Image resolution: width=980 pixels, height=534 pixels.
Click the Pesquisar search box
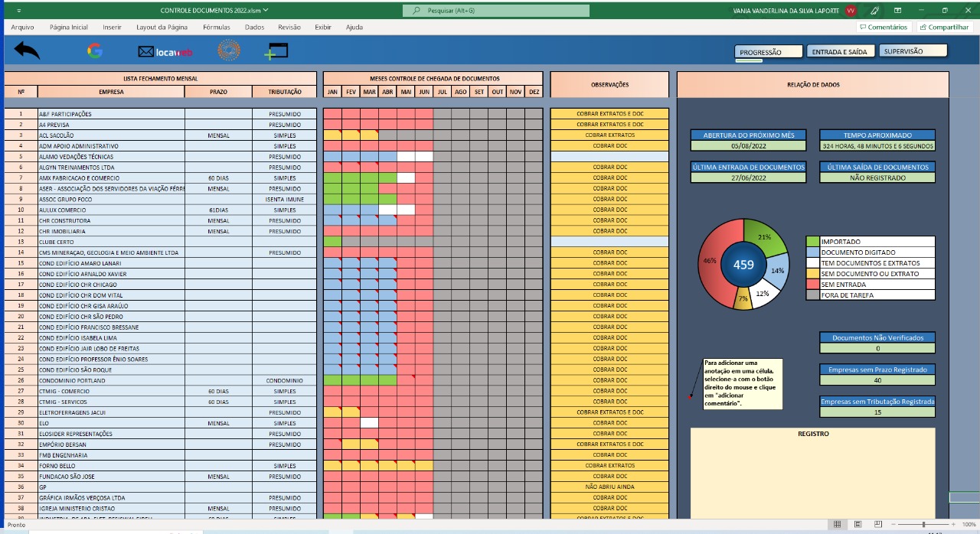(496, 11)
